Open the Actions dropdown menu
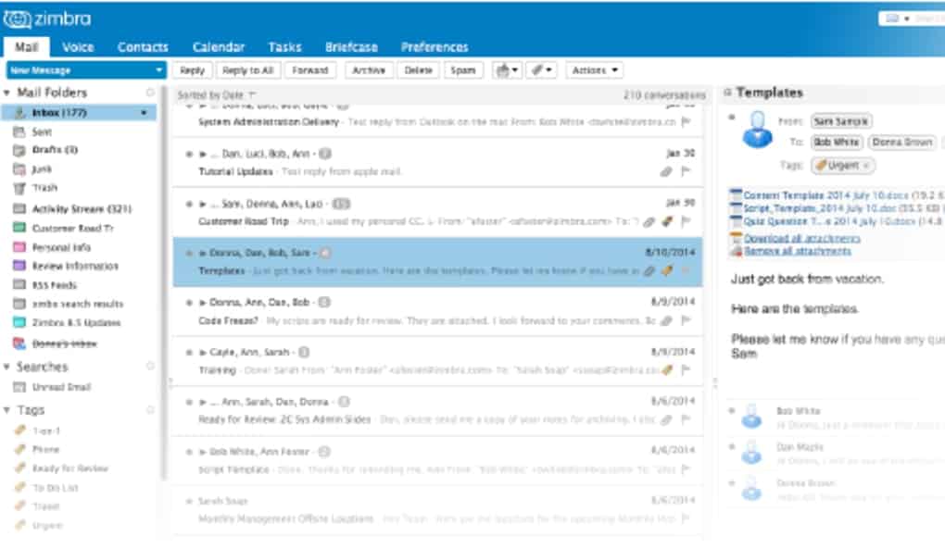The height and width of the screenshot is (549, 945). click(x=594, y=70)
